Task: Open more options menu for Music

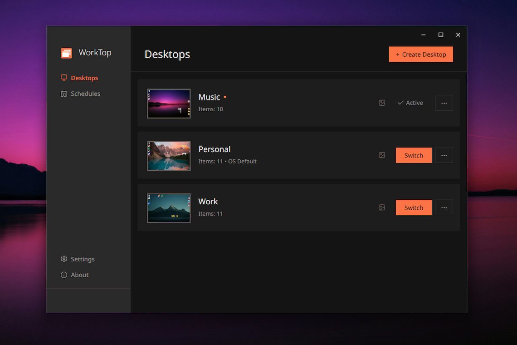Action: (x=444, y=103)
